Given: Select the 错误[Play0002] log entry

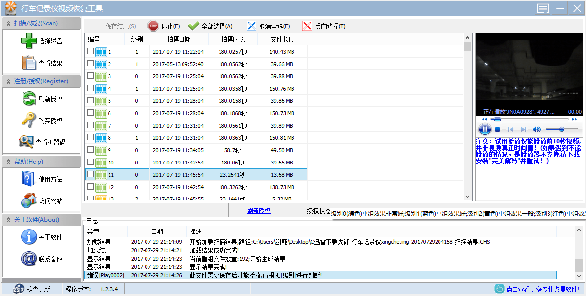Looking at the screenshot, I should click(321, 275).
